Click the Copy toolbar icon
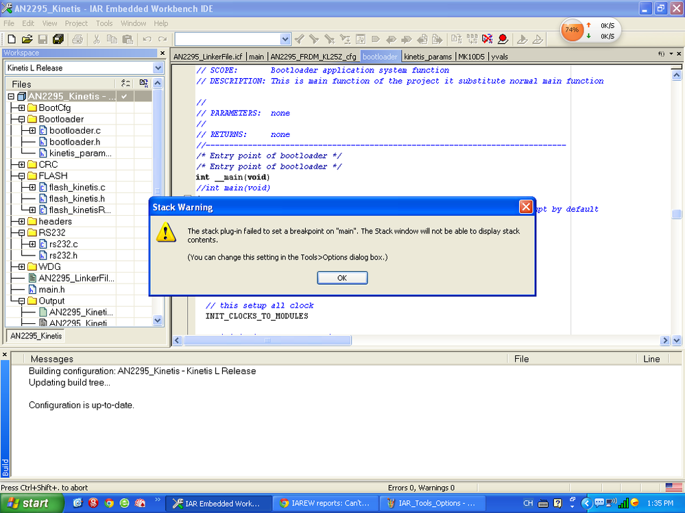The height and width of the screenshot is (513, 685). point(112,39)
